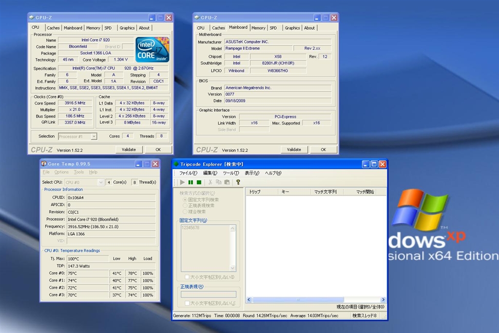Open help via the question mark icon
Screen dimensions: 499x333
(238, 182)
